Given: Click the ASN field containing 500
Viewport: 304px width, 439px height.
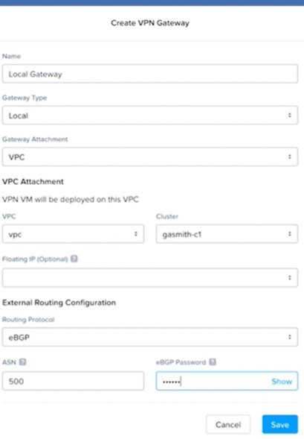Looking at the screenshot, I should pyautogui.click(x=73, y=381).
